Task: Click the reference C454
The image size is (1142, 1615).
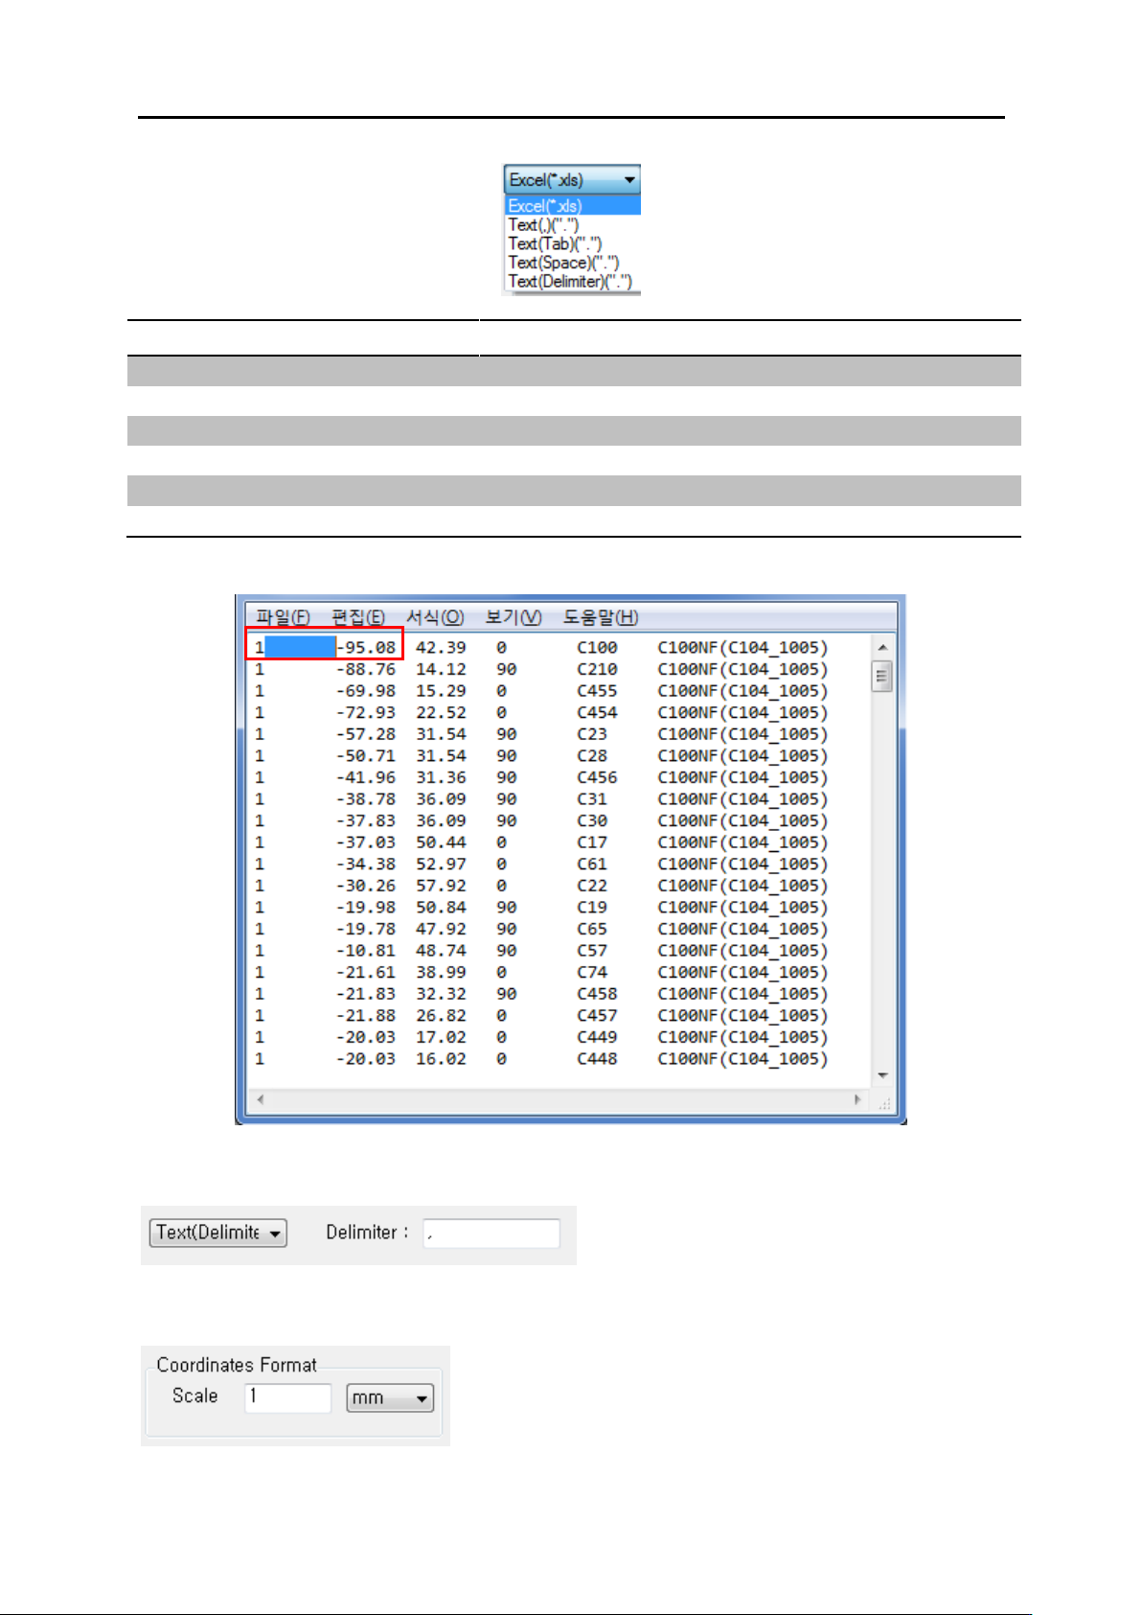Action: click(597, 713)
